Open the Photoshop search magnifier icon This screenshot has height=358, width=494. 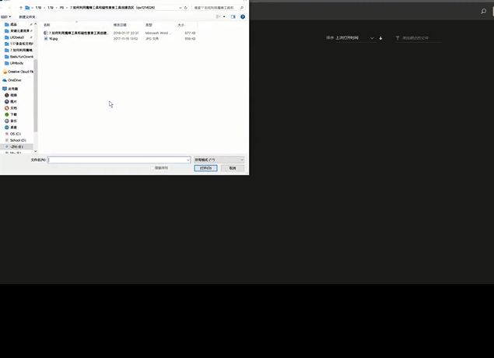pos(483,12)
